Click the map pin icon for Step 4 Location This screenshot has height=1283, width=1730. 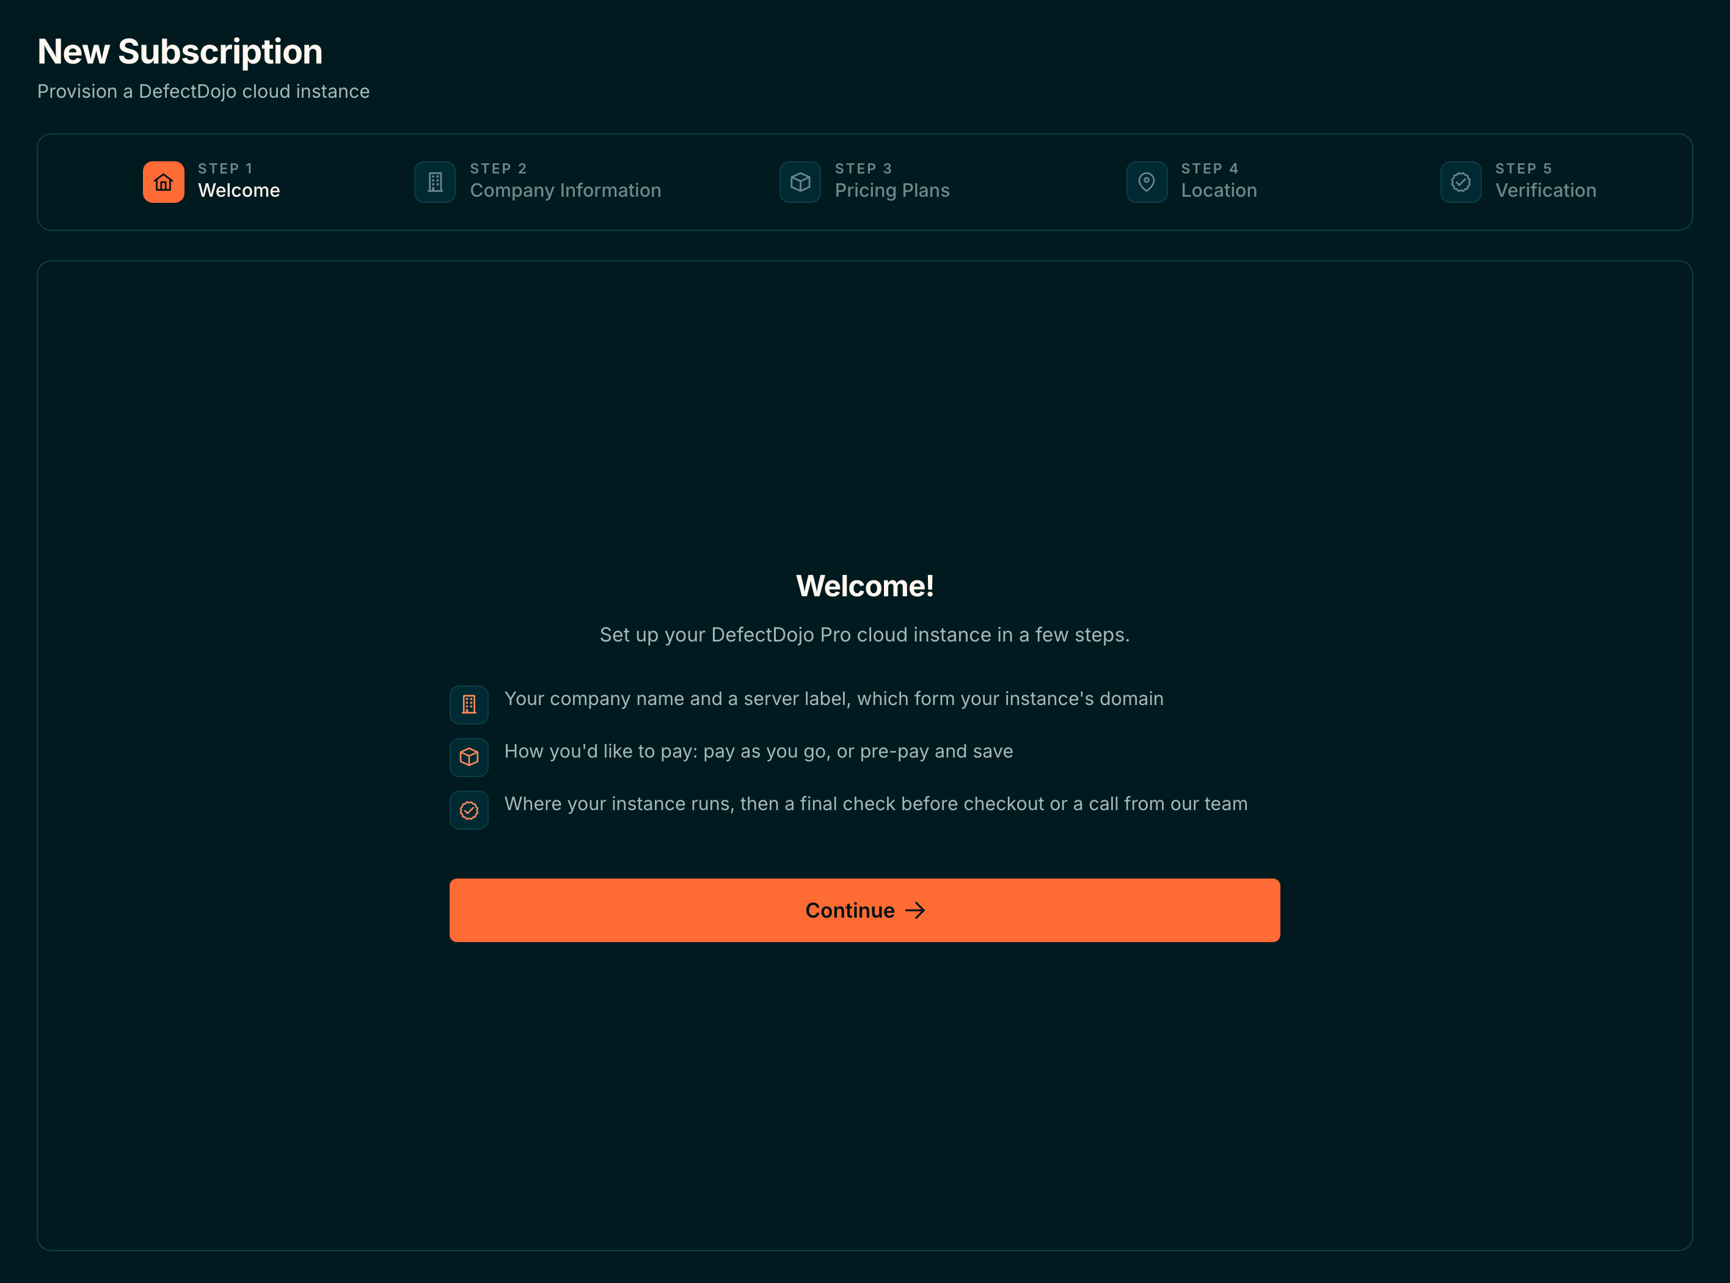(1146, 181)
